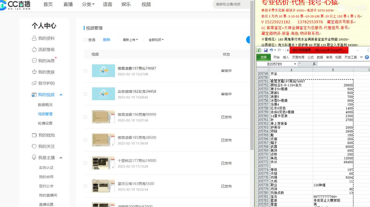This screenshot has height=207, width=370.
Task: Click the Excel Undo arrow
Action: [x=271, y=50]
